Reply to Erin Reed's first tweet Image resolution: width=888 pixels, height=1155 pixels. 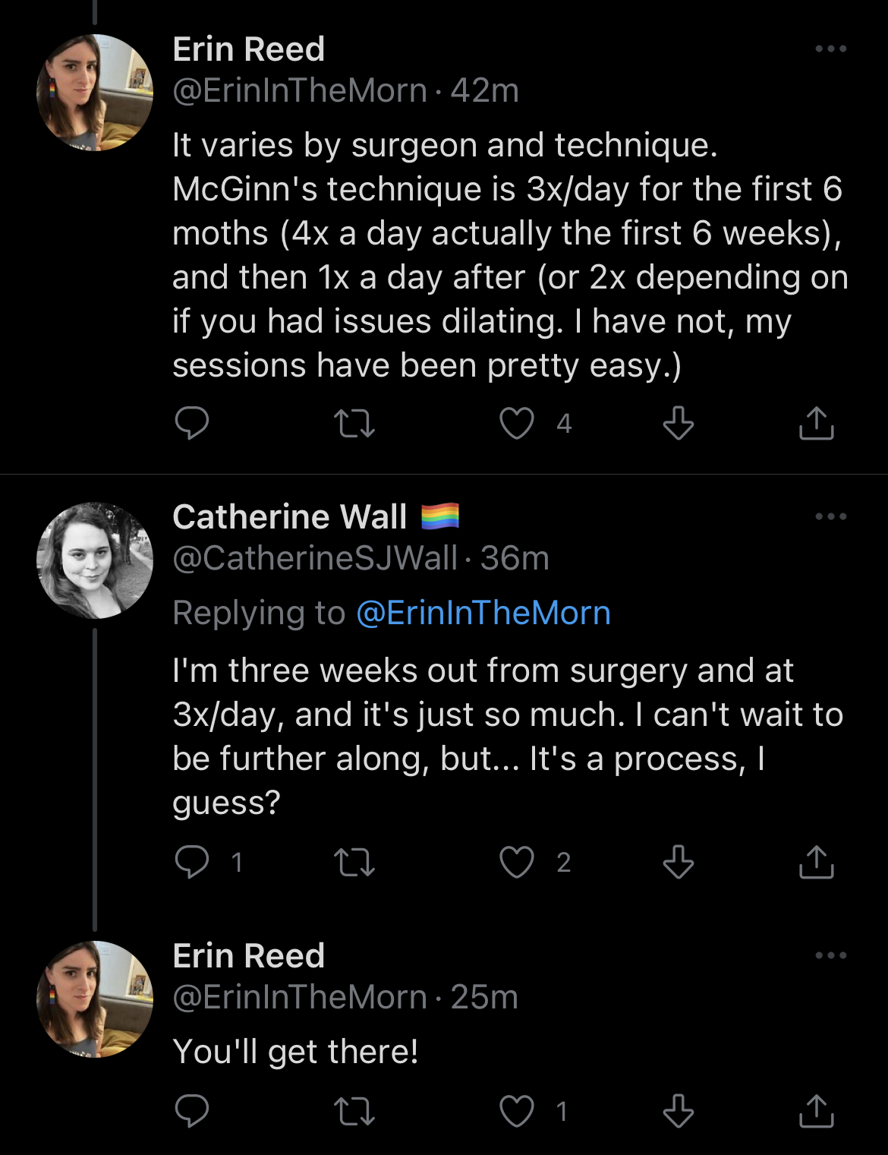click(191, 423)
